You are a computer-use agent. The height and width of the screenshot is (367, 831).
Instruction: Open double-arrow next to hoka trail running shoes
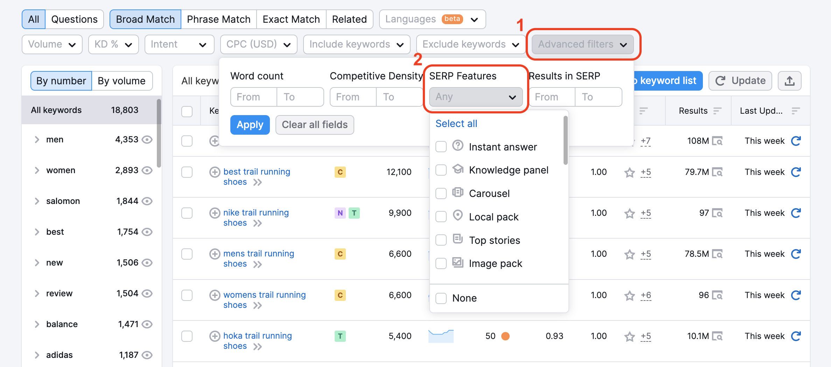(x=258, y=346)
